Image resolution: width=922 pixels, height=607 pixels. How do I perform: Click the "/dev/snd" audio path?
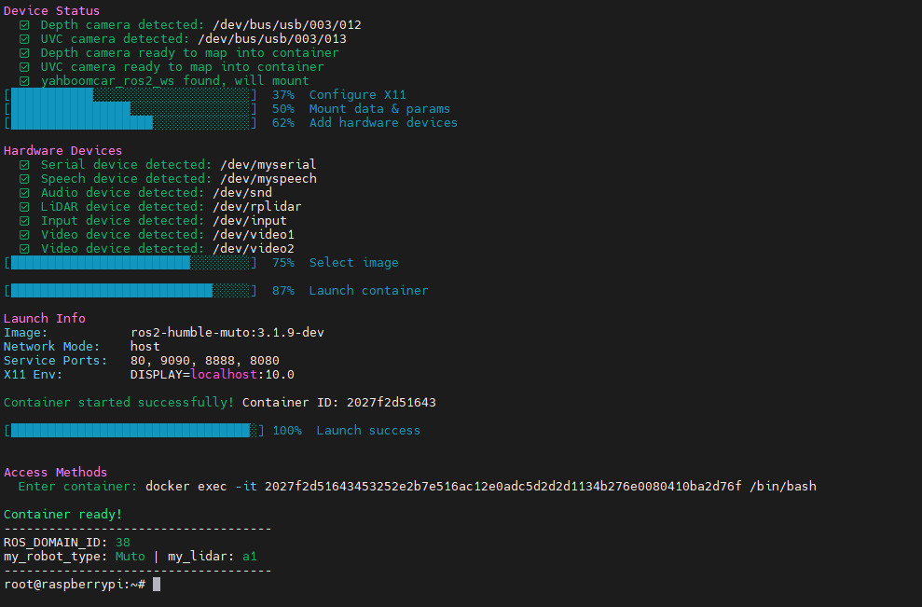[x=242, y=193]
